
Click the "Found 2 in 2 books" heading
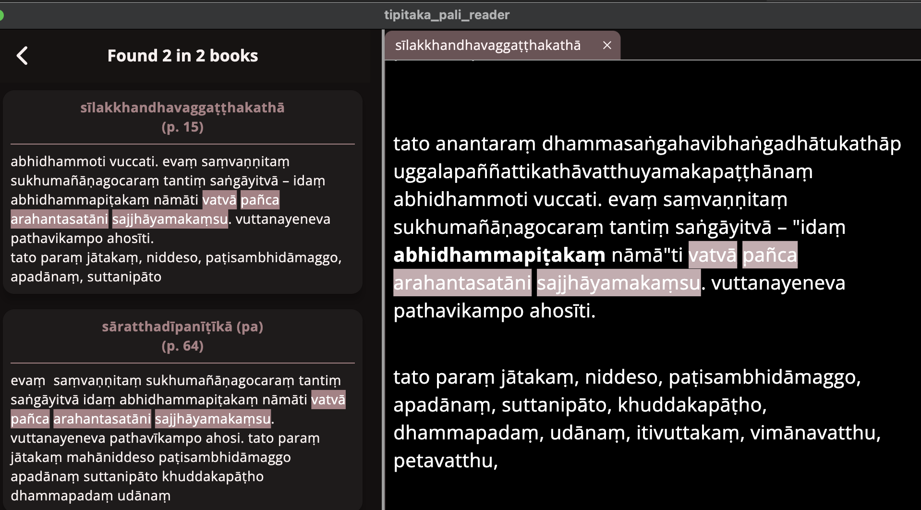[182, 56]
